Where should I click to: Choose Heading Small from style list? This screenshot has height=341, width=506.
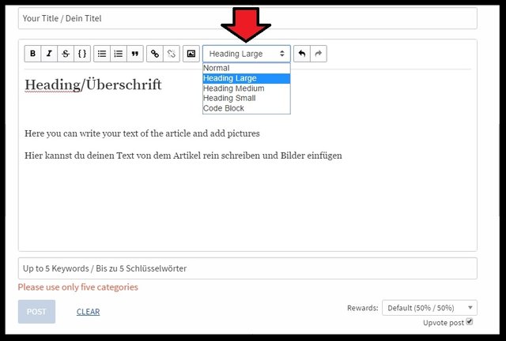(247, 98)
